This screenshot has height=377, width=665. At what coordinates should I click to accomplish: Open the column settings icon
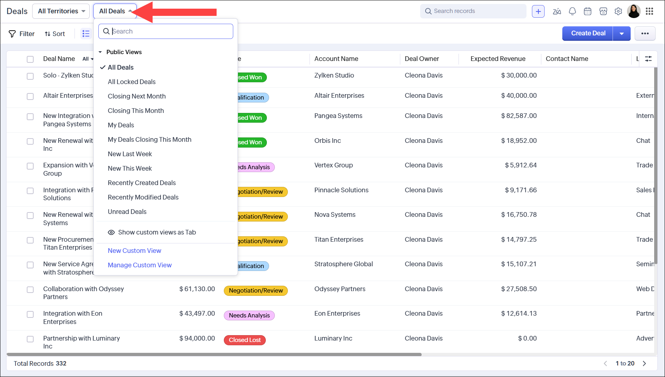coord(648,59)
